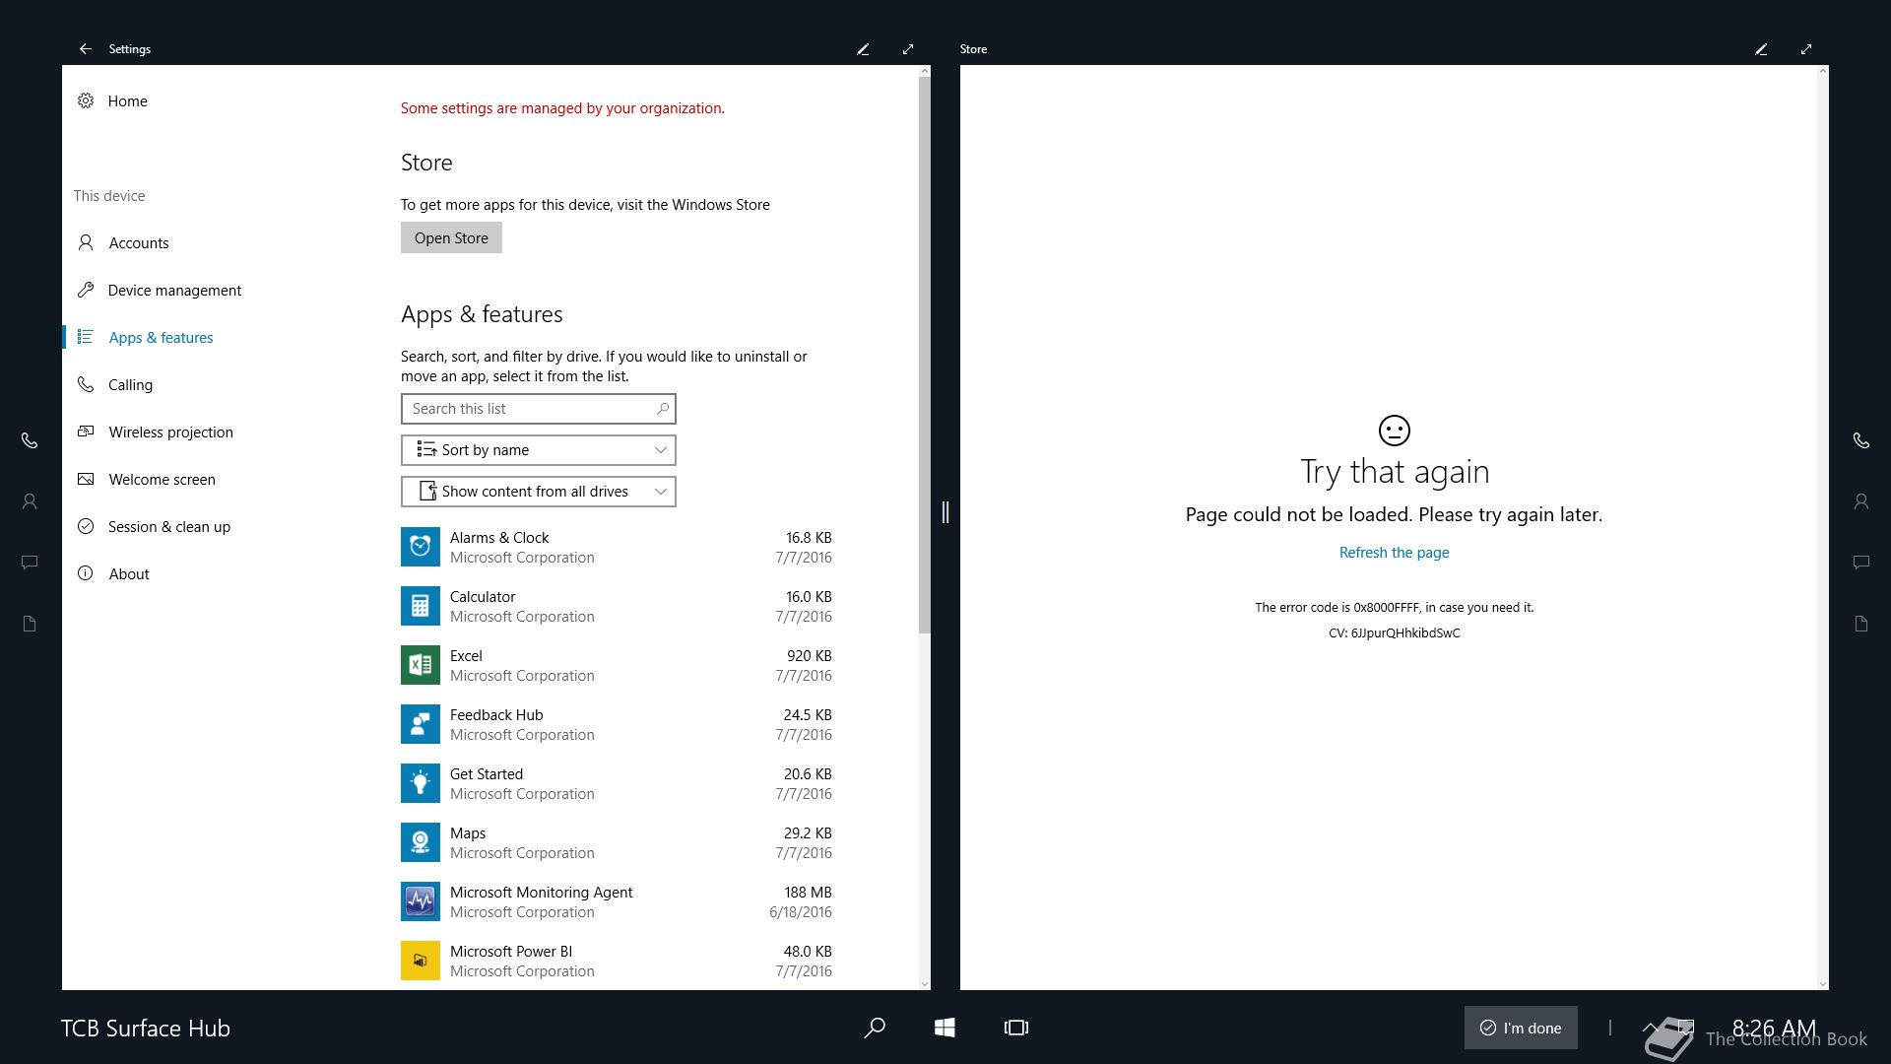Click the Get Started lightbulb icon
1891x1064 pixels.
pos(421,783)
